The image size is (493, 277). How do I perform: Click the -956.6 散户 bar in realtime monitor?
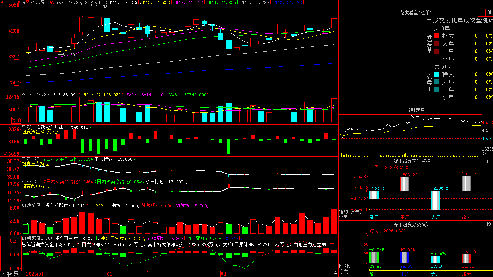coord(374,195)
